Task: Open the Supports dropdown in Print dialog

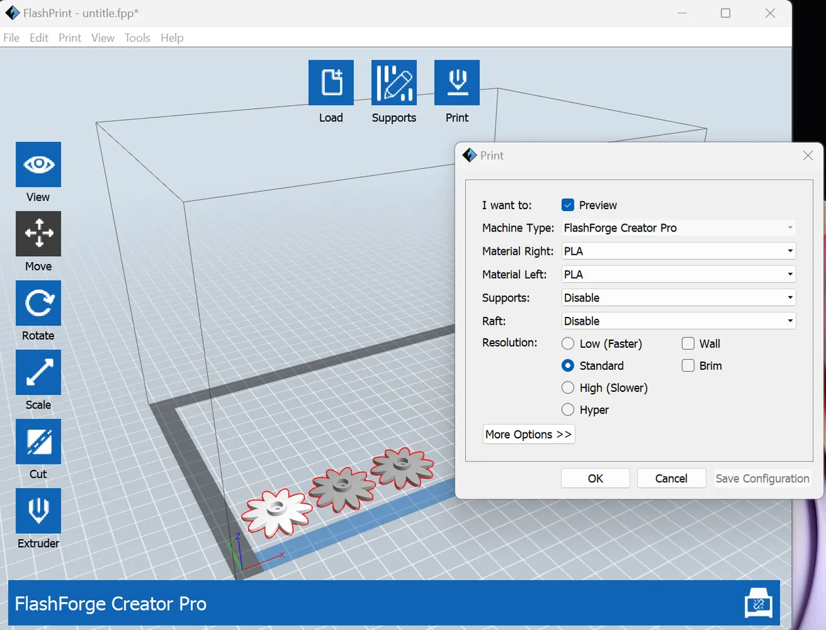Action: [x=678, y=298]
